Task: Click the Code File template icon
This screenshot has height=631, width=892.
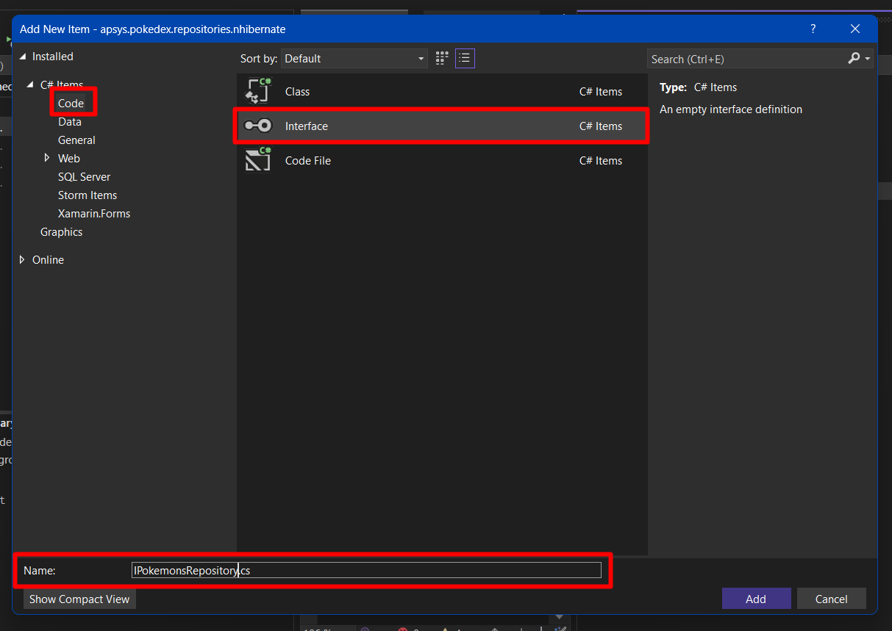Action: click(x=258, y=160)
